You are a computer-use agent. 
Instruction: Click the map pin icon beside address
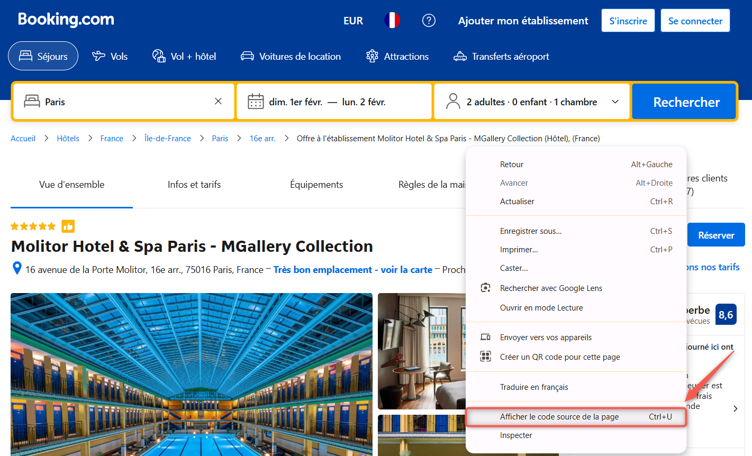17,269
